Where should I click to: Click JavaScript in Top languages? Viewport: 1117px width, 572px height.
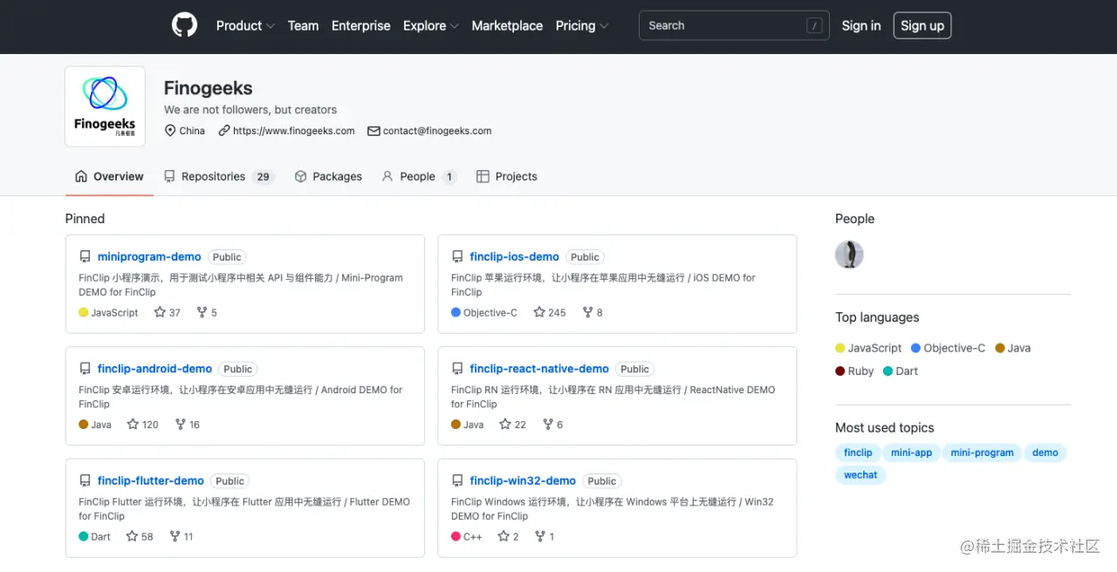[x=868, y=348]
